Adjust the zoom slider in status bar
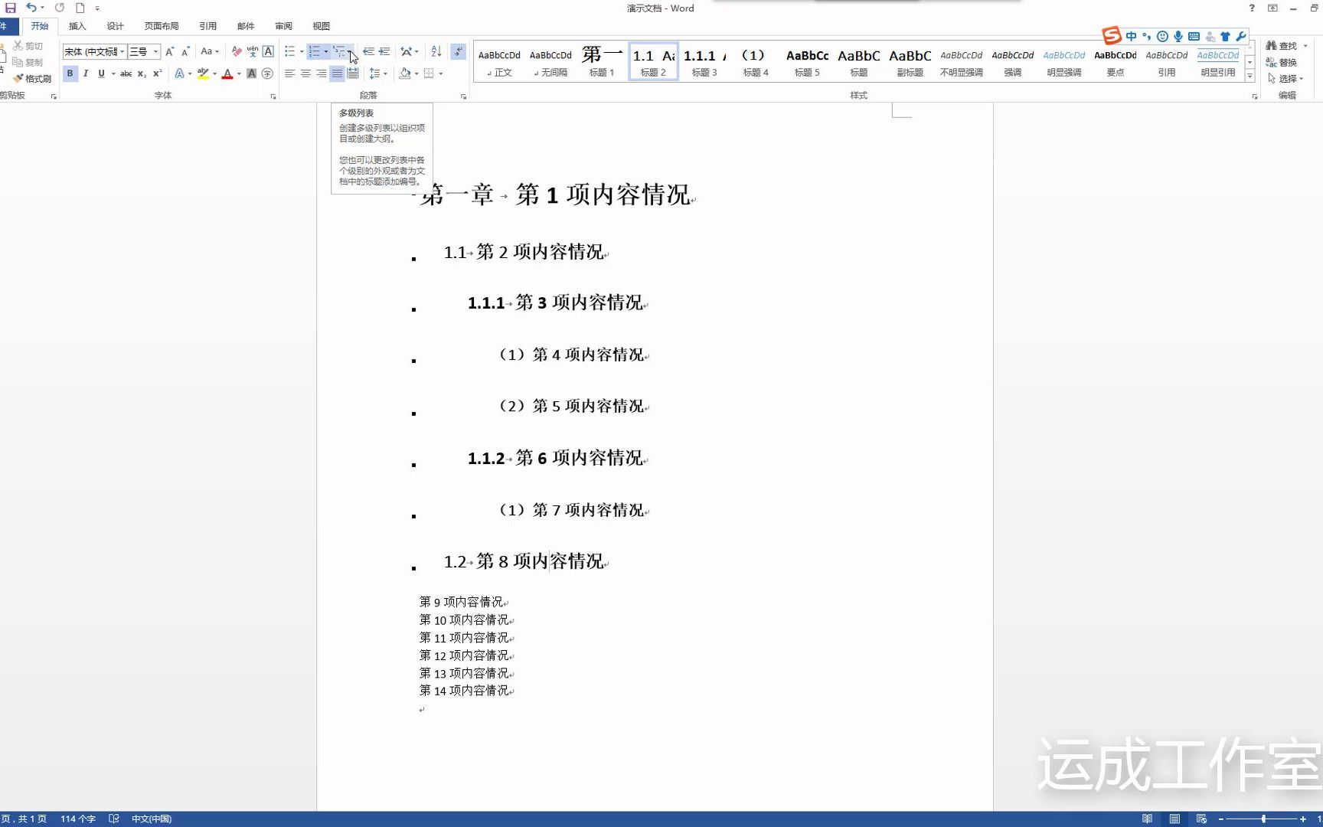 (x=1263, y=819)
